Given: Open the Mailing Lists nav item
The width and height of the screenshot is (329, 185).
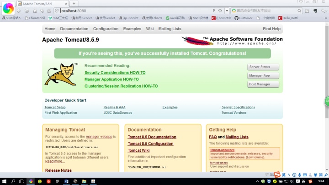Looking at the screenshot, I should (x=170, y=29).
